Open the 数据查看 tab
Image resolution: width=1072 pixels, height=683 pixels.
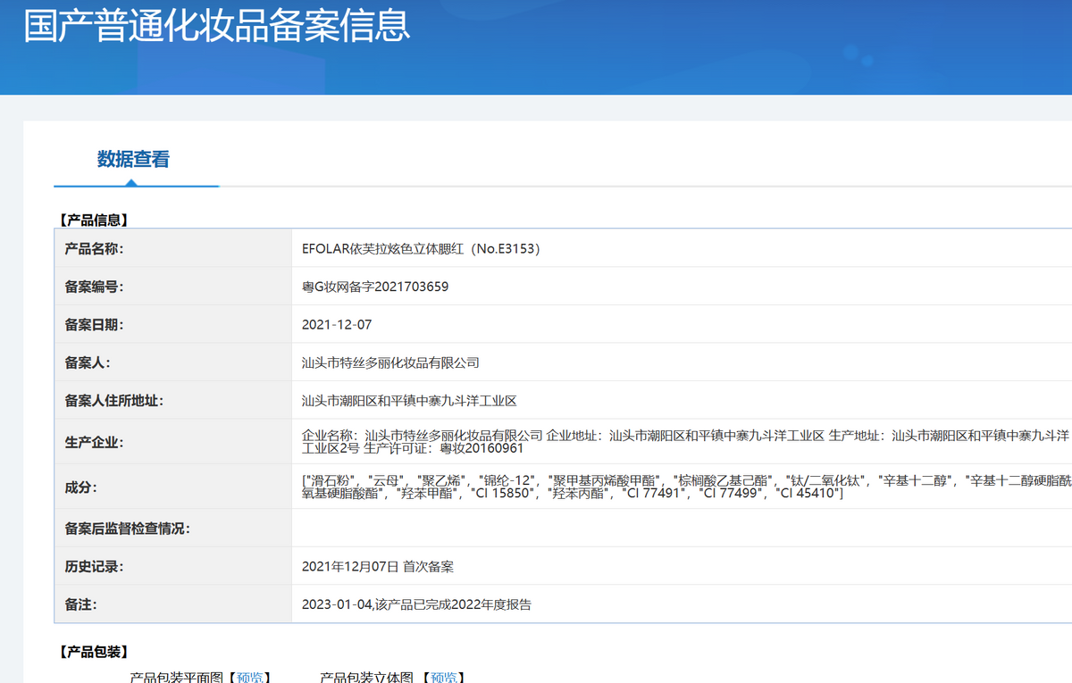pyautogui.click(x=133, y=160)
